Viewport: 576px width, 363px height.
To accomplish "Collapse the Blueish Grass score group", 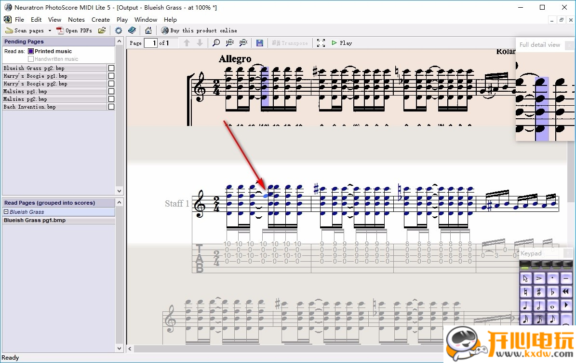I will coord(6,212).
